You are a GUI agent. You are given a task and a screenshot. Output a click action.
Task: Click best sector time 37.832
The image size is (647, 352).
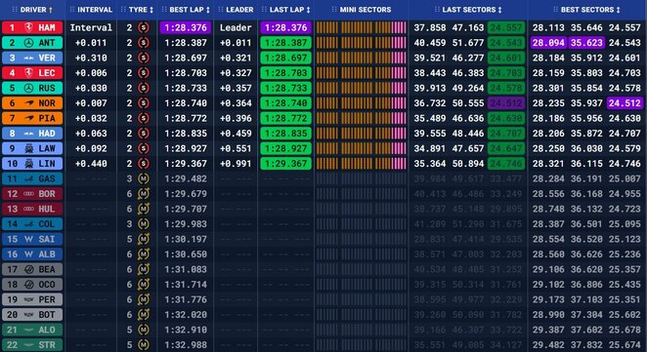coord(586,344)
